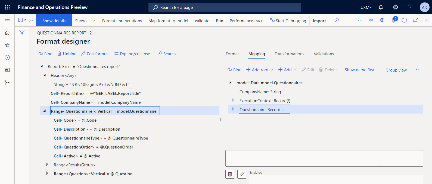The width and height of the screenshot is (432, 184).
Task: Expand Range<ResultsGroup> node
Action: pyautogui.click(x=47, y=164)
